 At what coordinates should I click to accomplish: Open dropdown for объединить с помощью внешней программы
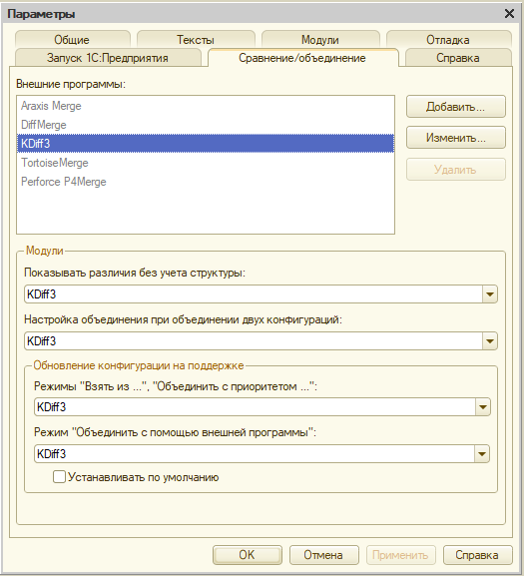click(482, 454)
